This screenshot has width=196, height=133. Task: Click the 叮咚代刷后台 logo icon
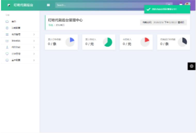pos(9,5)
